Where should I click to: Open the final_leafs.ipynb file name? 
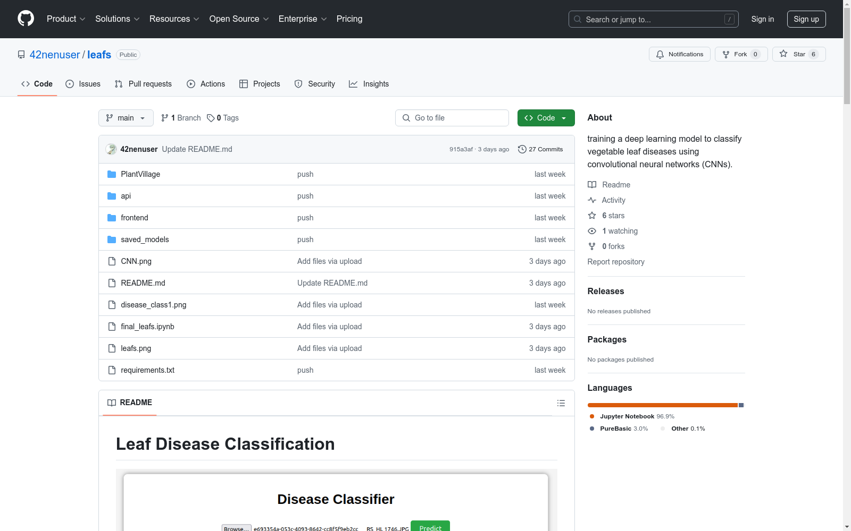tap(147, 327)
